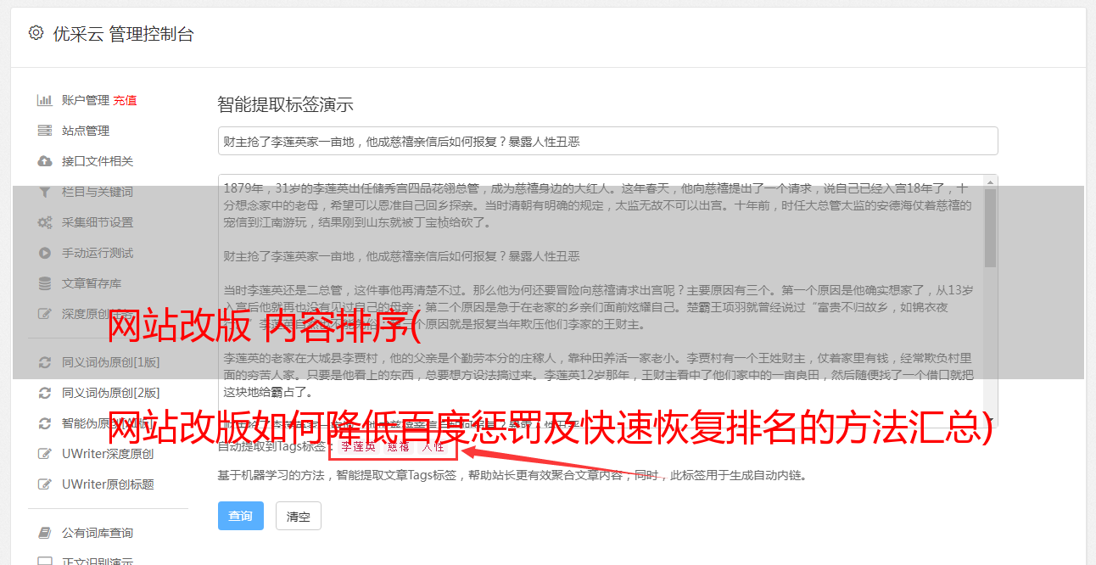Screen dimensions: 1096x565
Task: Click the blue 查询 button
Action: pyautogui.click(x=241, y=516)
